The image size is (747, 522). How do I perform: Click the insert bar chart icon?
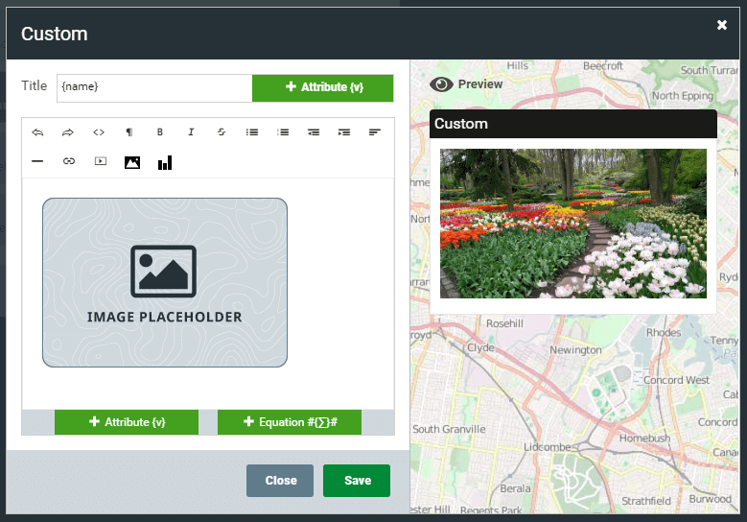pos(165,162)
